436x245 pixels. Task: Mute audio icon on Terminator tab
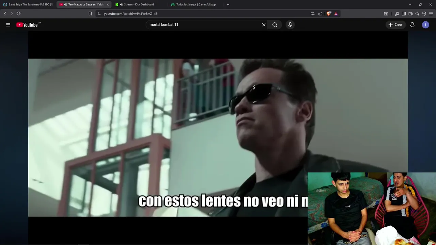tap(65, 4)
